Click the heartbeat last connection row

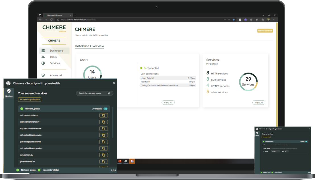click(168, 82)
